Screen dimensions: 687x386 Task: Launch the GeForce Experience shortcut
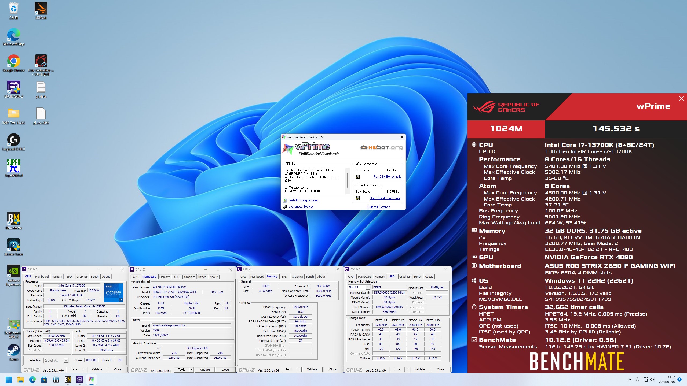click(13, 275)
